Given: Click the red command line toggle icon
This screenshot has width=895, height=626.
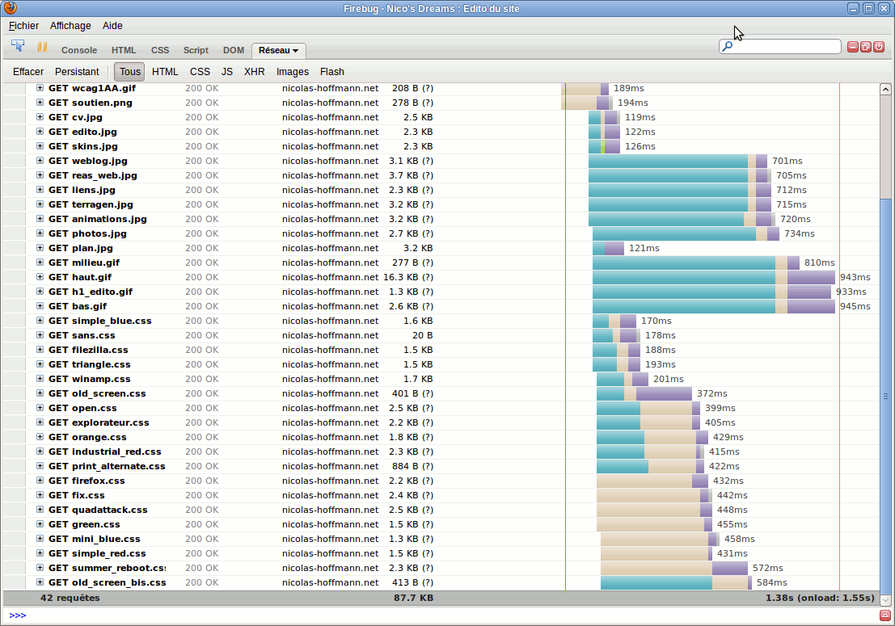Looking at the screenshot, I should pos(885,615).
